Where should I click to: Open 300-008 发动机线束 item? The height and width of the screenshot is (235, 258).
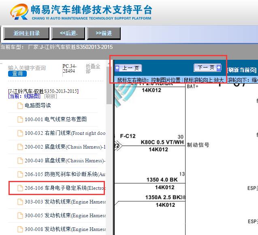coord(65,229)
